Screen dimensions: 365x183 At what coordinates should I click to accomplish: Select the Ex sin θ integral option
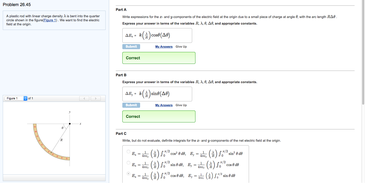click(x=128, y=163)
